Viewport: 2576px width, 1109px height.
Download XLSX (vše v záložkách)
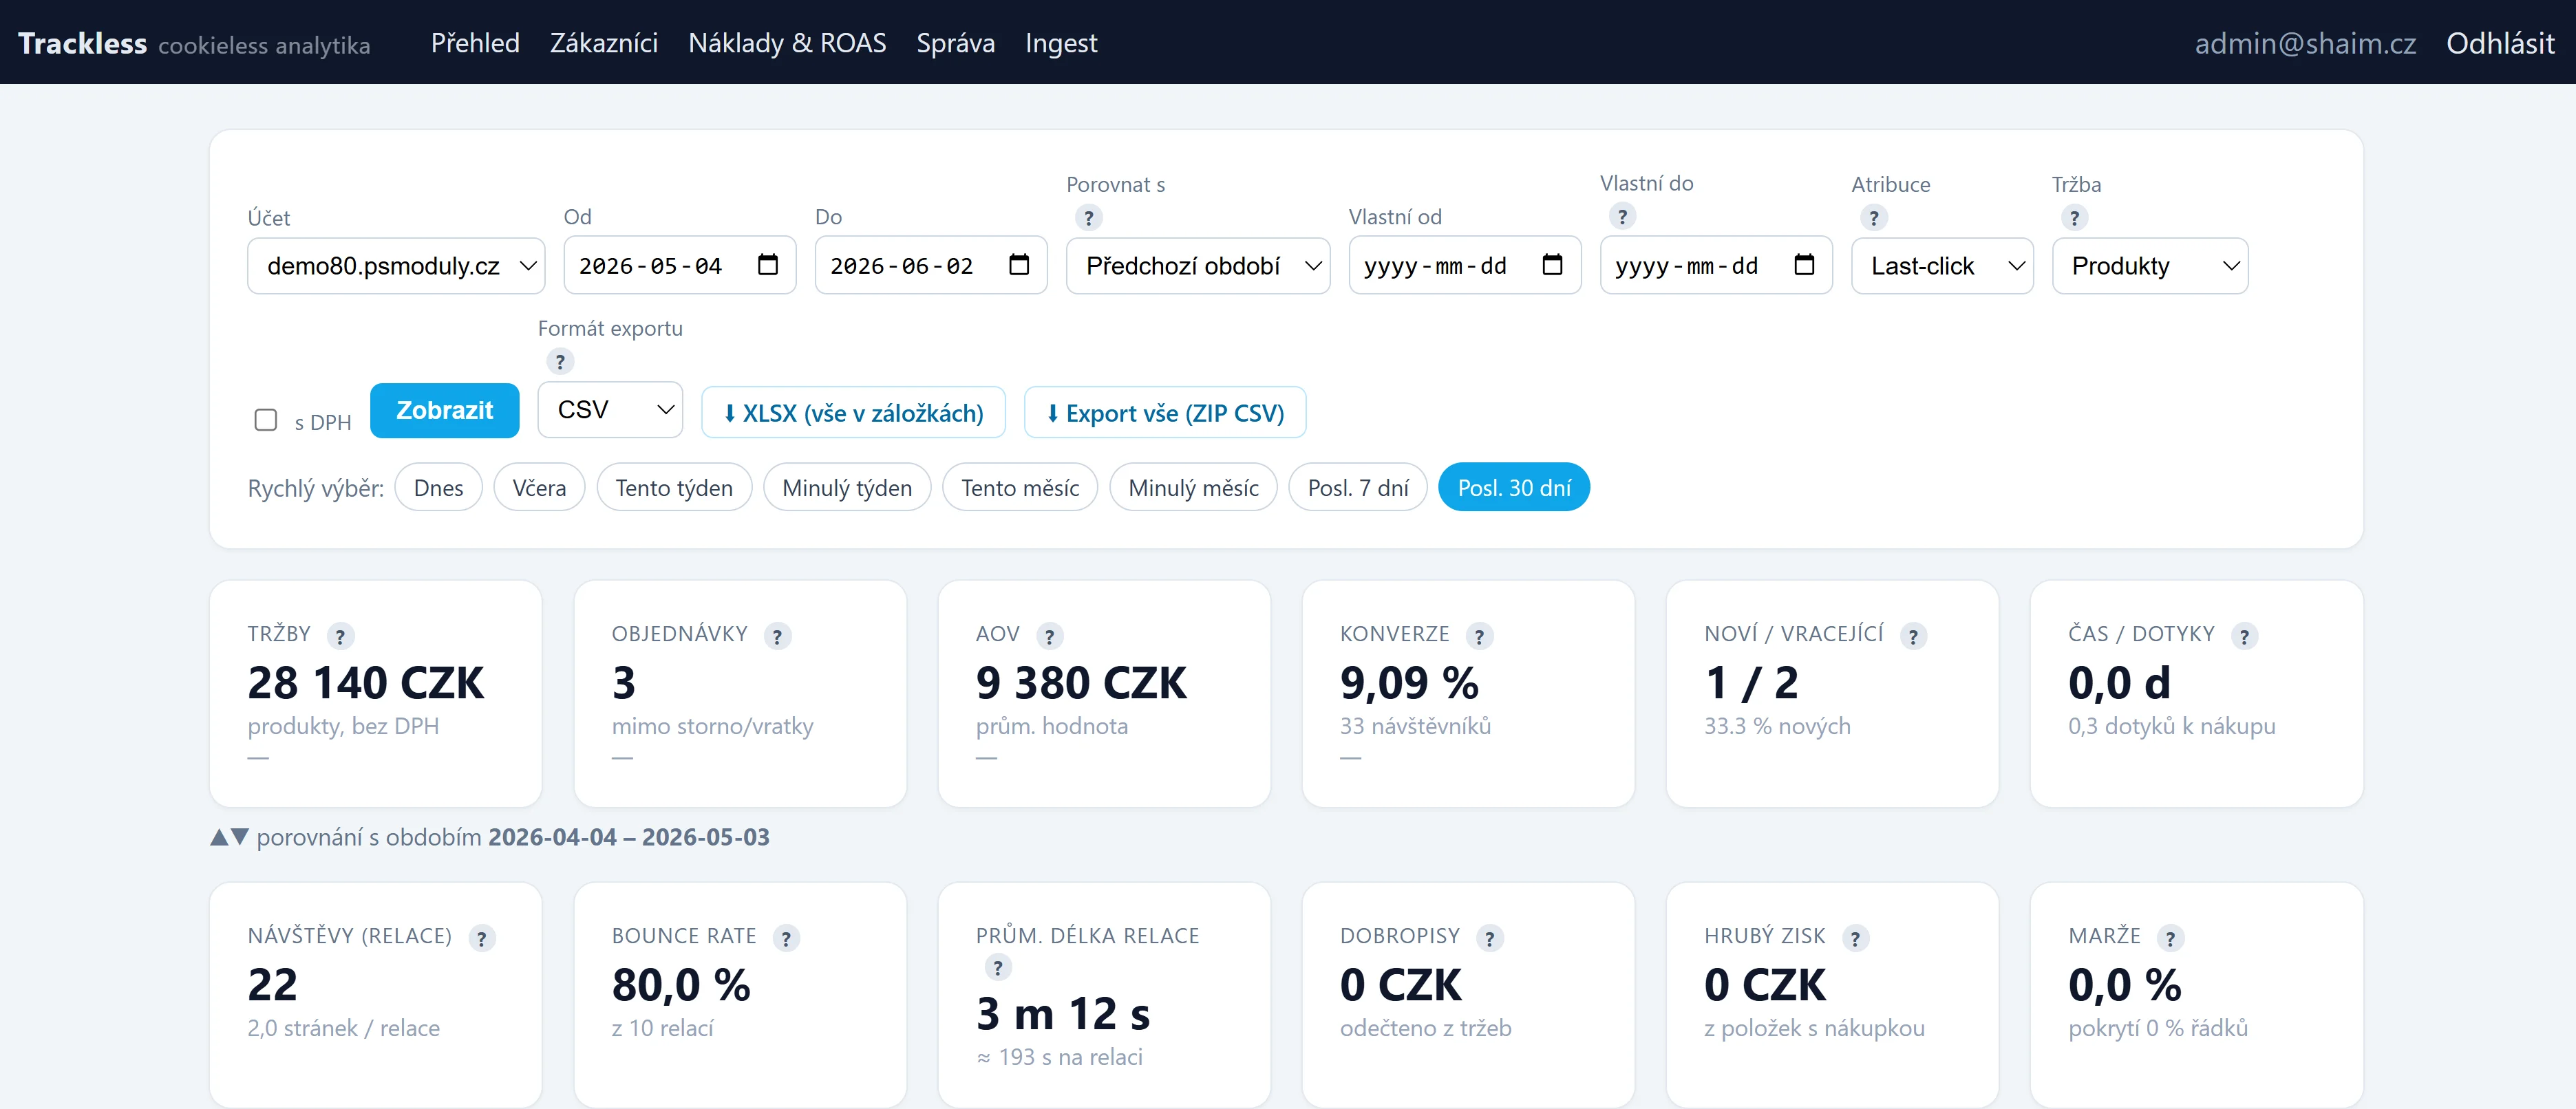pyautogui.click(x=853, y=412)
